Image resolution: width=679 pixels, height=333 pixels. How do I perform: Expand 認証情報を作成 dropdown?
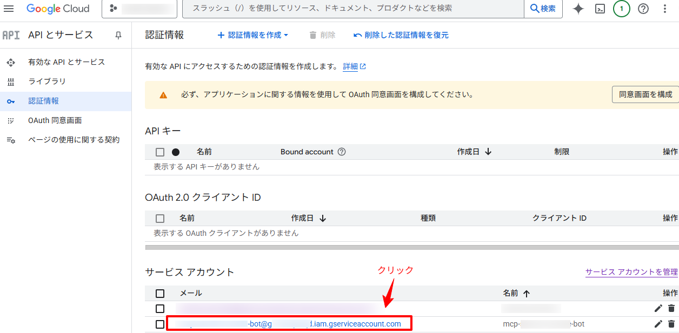pyautogui.click(x=253, y=35)
